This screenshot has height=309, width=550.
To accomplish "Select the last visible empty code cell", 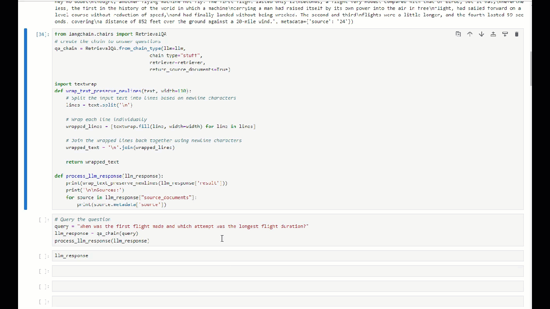I will click(287, 302).
